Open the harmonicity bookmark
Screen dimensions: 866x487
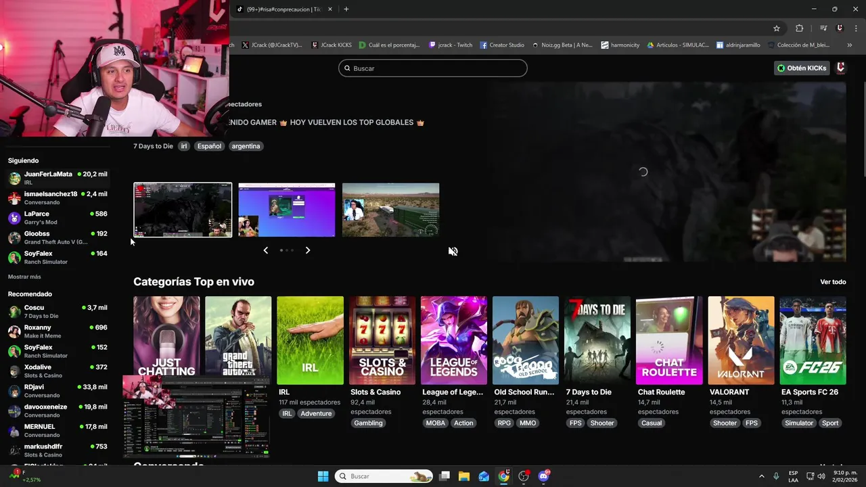(x=620, y=45)
